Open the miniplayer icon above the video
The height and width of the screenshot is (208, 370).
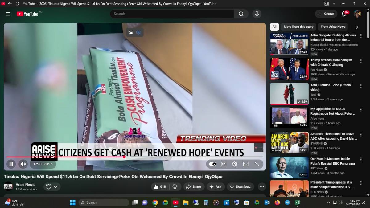coord(131,32)
